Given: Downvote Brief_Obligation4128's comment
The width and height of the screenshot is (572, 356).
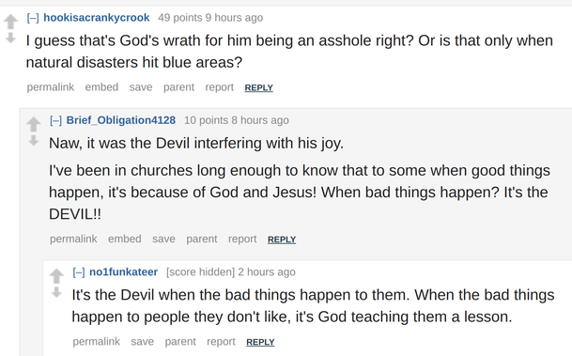Looking at the screenshot, I should [34, 140].
